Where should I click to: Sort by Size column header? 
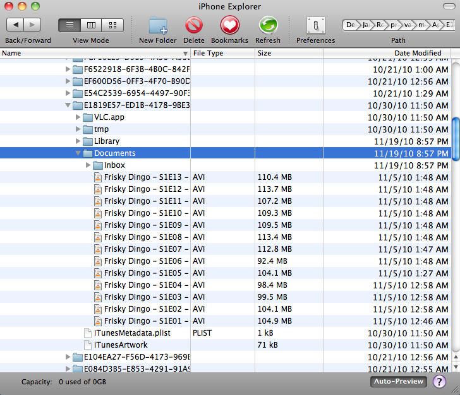point(289,53)
